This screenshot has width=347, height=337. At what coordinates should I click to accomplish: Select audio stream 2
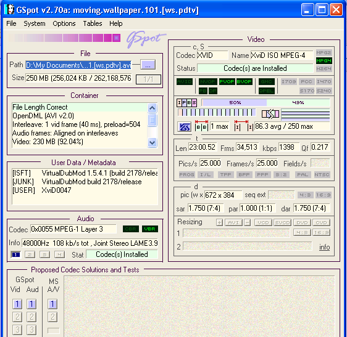[30, 254]
